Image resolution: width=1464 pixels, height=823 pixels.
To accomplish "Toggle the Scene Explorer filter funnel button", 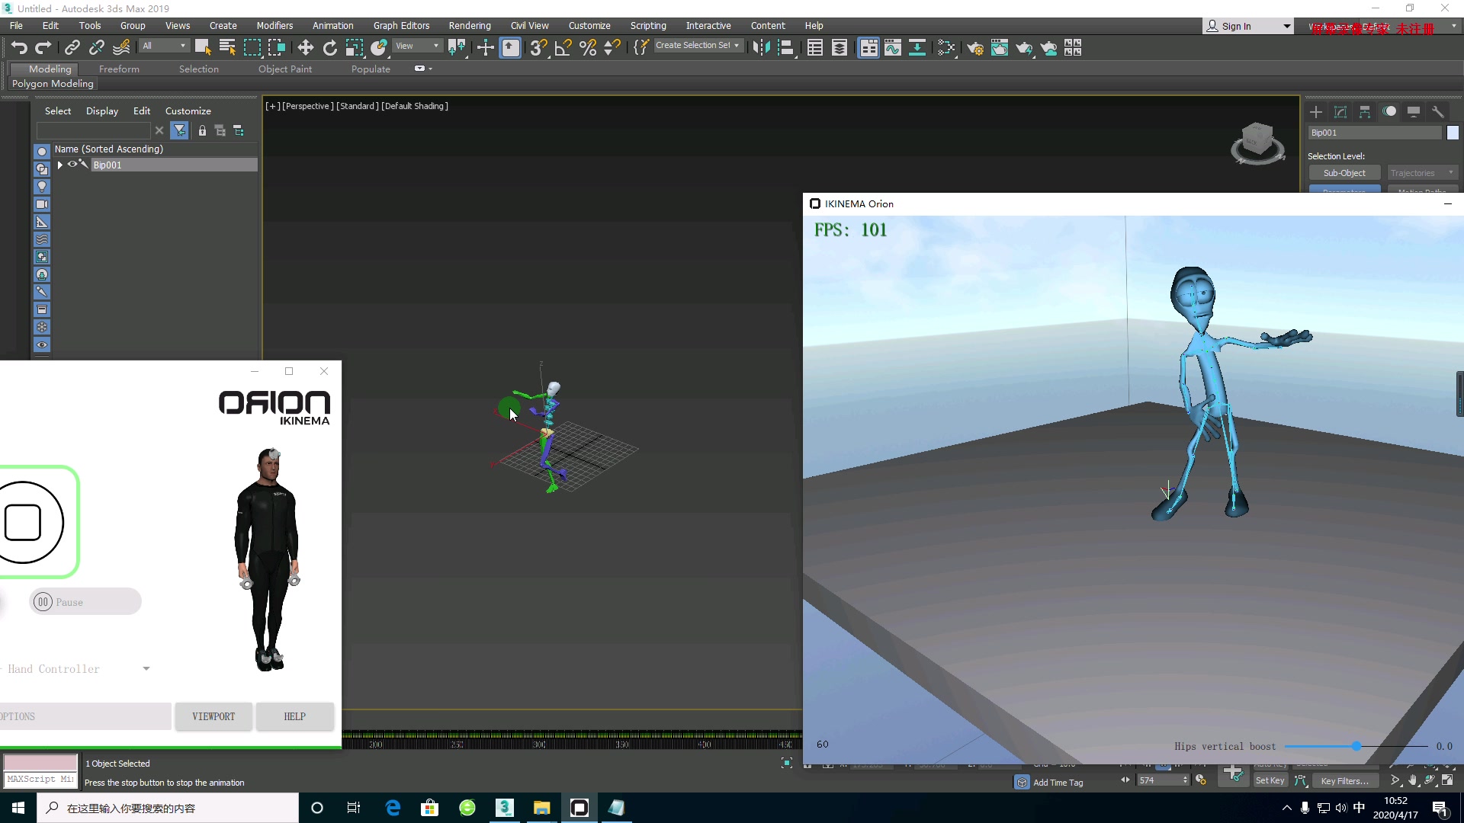I will [x=179, y=131].
